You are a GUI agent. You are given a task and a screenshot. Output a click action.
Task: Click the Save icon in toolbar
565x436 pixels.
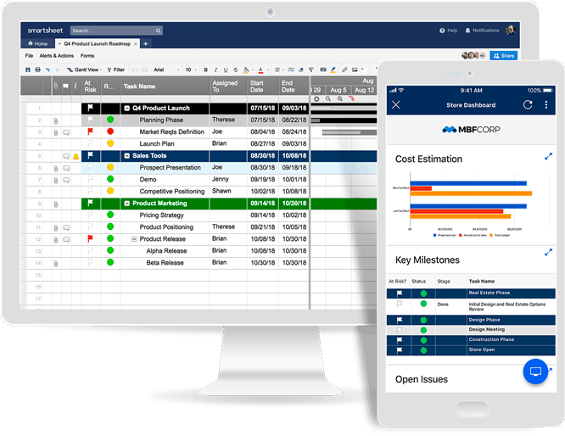28,70
